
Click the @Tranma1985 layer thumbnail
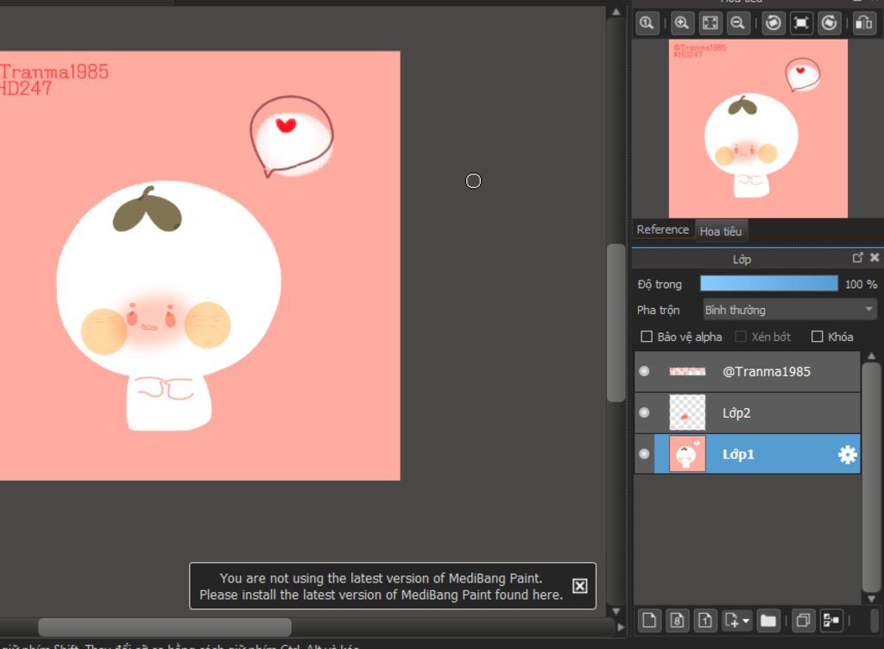(x=687, y=371)
